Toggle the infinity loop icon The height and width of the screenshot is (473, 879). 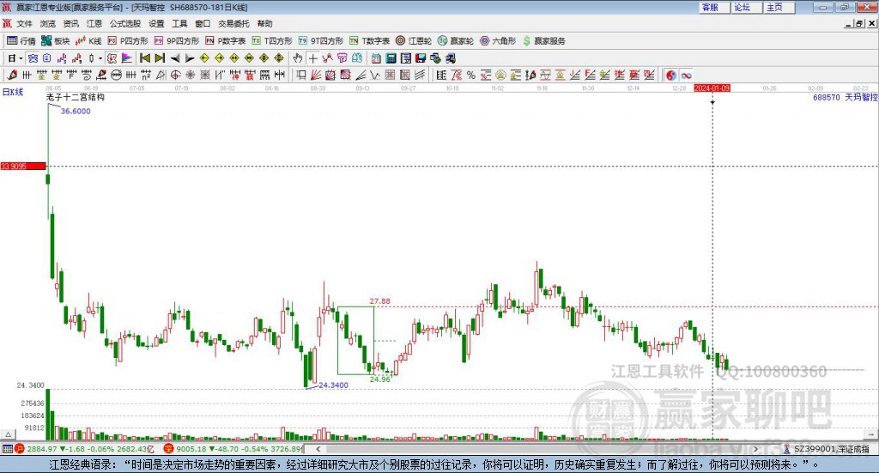(686, 75)
